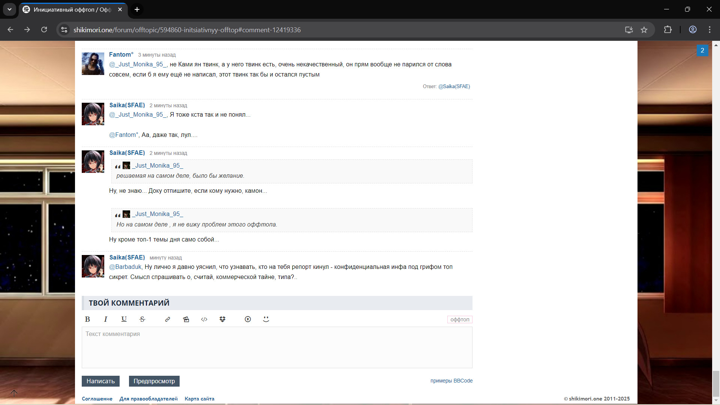Open Chrome three-dot menu
The height and width of the screenshot is (405, 720).
click(x=709, y=30)
